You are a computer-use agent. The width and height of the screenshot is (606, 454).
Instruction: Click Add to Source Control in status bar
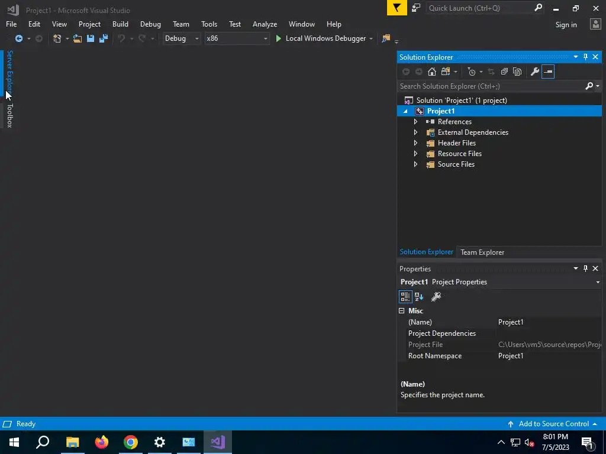coord(553,424)
